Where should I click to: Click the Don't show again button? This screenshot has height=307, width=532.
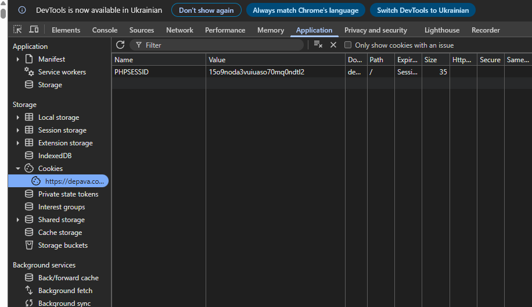pos(206,10)
